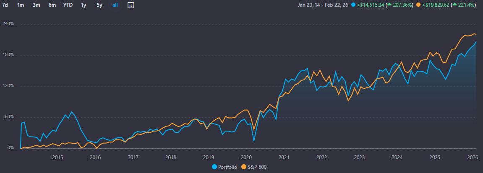Click the Jan 23, 14 - Feb 22, 26 date text
Screen dimensions: 483x173
coord(323,5)
